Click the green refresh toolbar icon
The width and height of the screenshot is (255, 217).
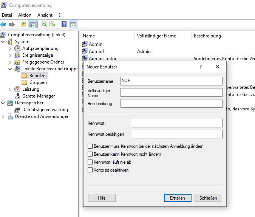44,25
